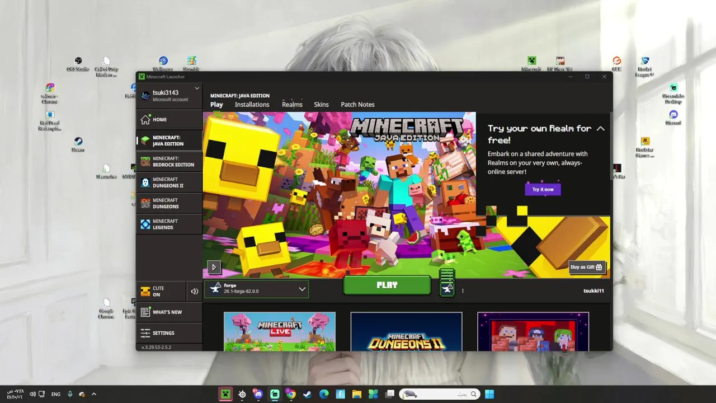Open launcher Settings
Viewport: 716px width, 403px height.
click(169, 333)
